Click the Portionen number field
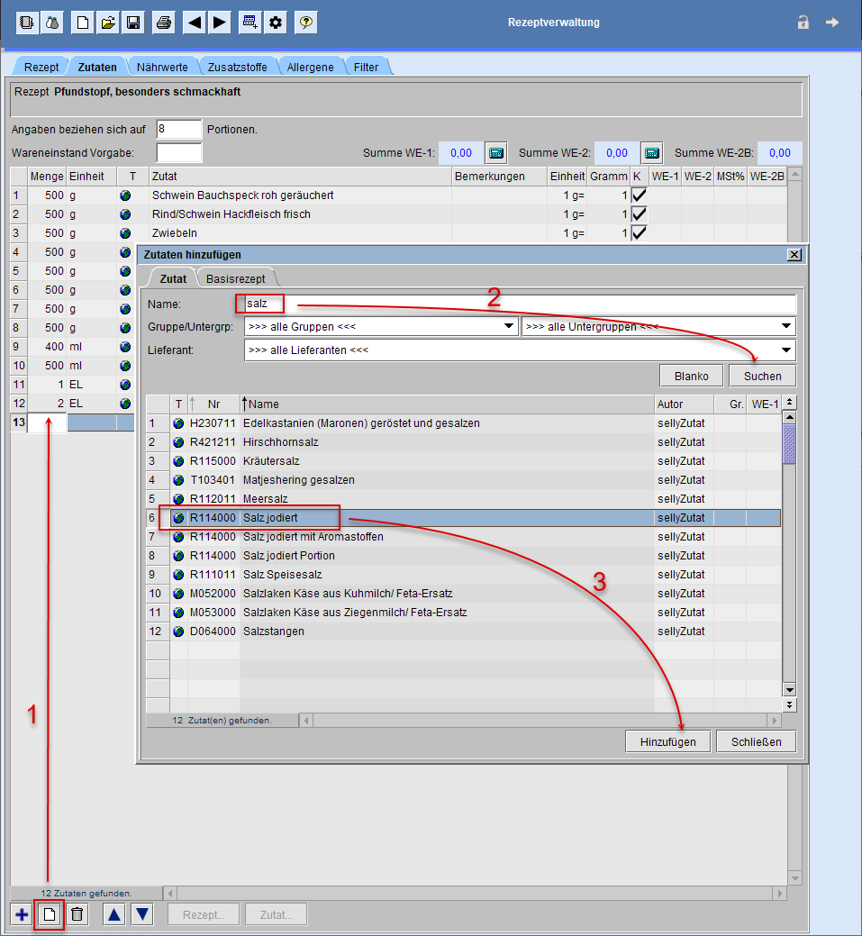 [179, 129]
